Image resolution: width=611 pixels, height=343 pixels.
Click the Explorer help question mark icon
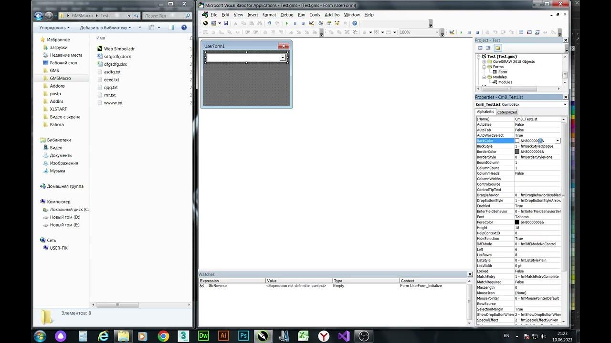coord(184,28)
